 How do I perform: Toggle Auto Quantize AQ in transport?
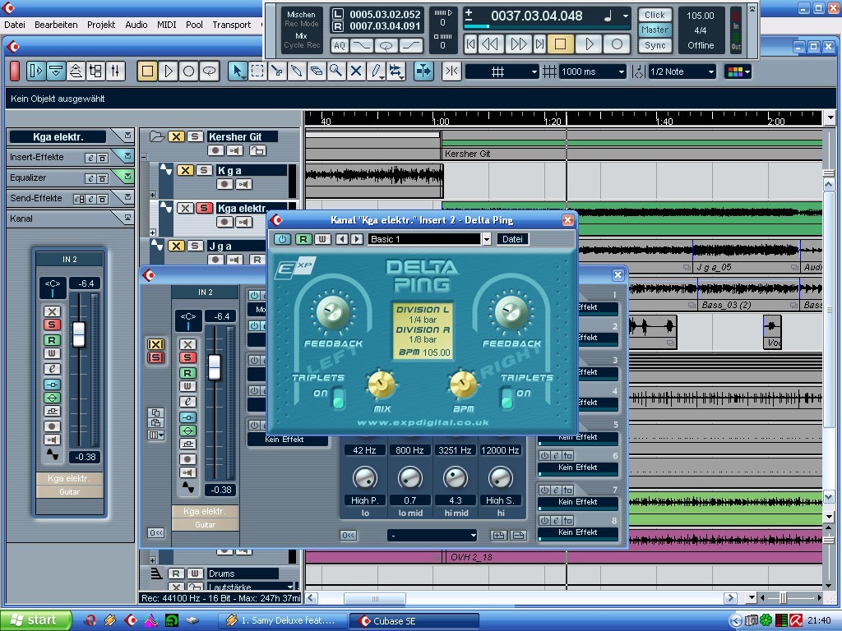340,46
